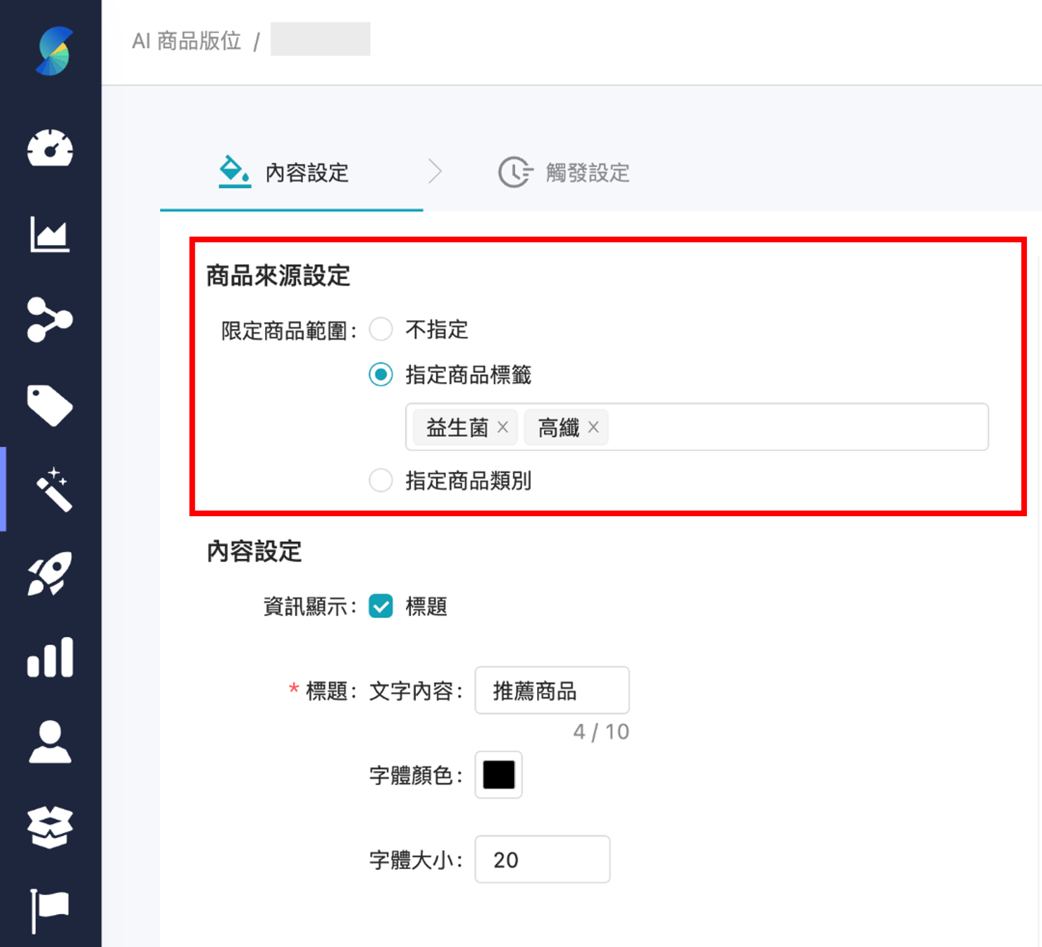Viewport: 1042px width, 947px height.
Task: Select the 不指定 radio option
Action: click(381, 329)
